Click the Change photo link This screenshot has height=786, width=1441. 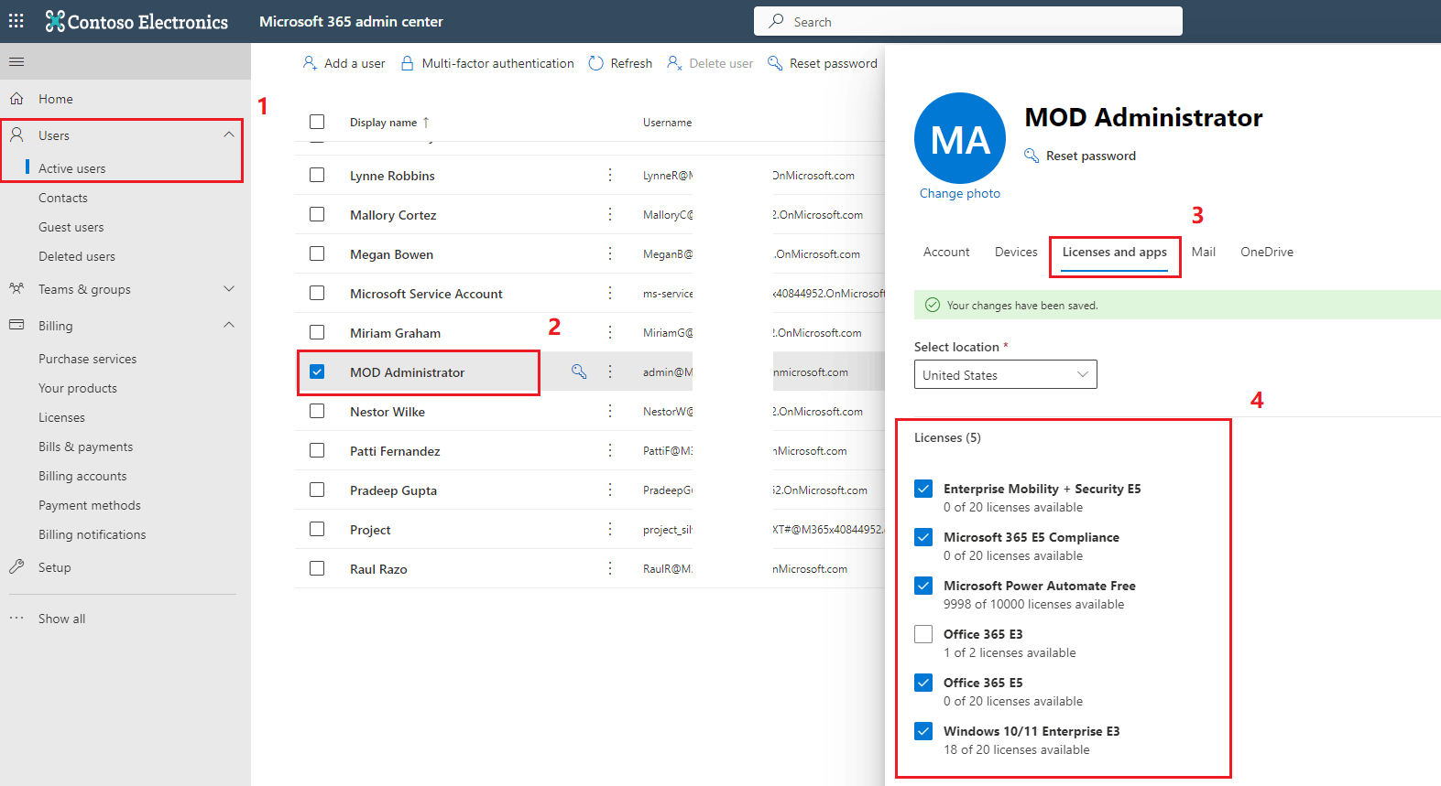pyautogui.click(x=960, y=193)
